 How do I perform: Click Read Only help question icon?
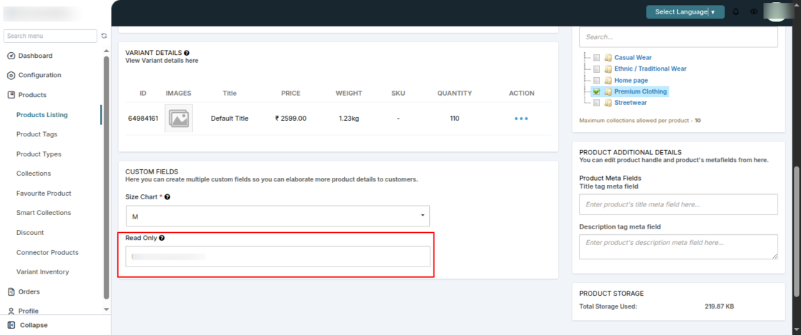pos(162,238)
